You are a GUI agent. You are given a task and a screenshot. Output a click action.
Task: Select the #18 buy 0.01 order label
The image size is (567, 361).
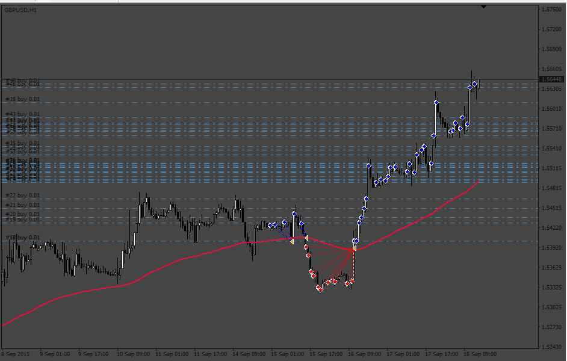coord(22,238)
